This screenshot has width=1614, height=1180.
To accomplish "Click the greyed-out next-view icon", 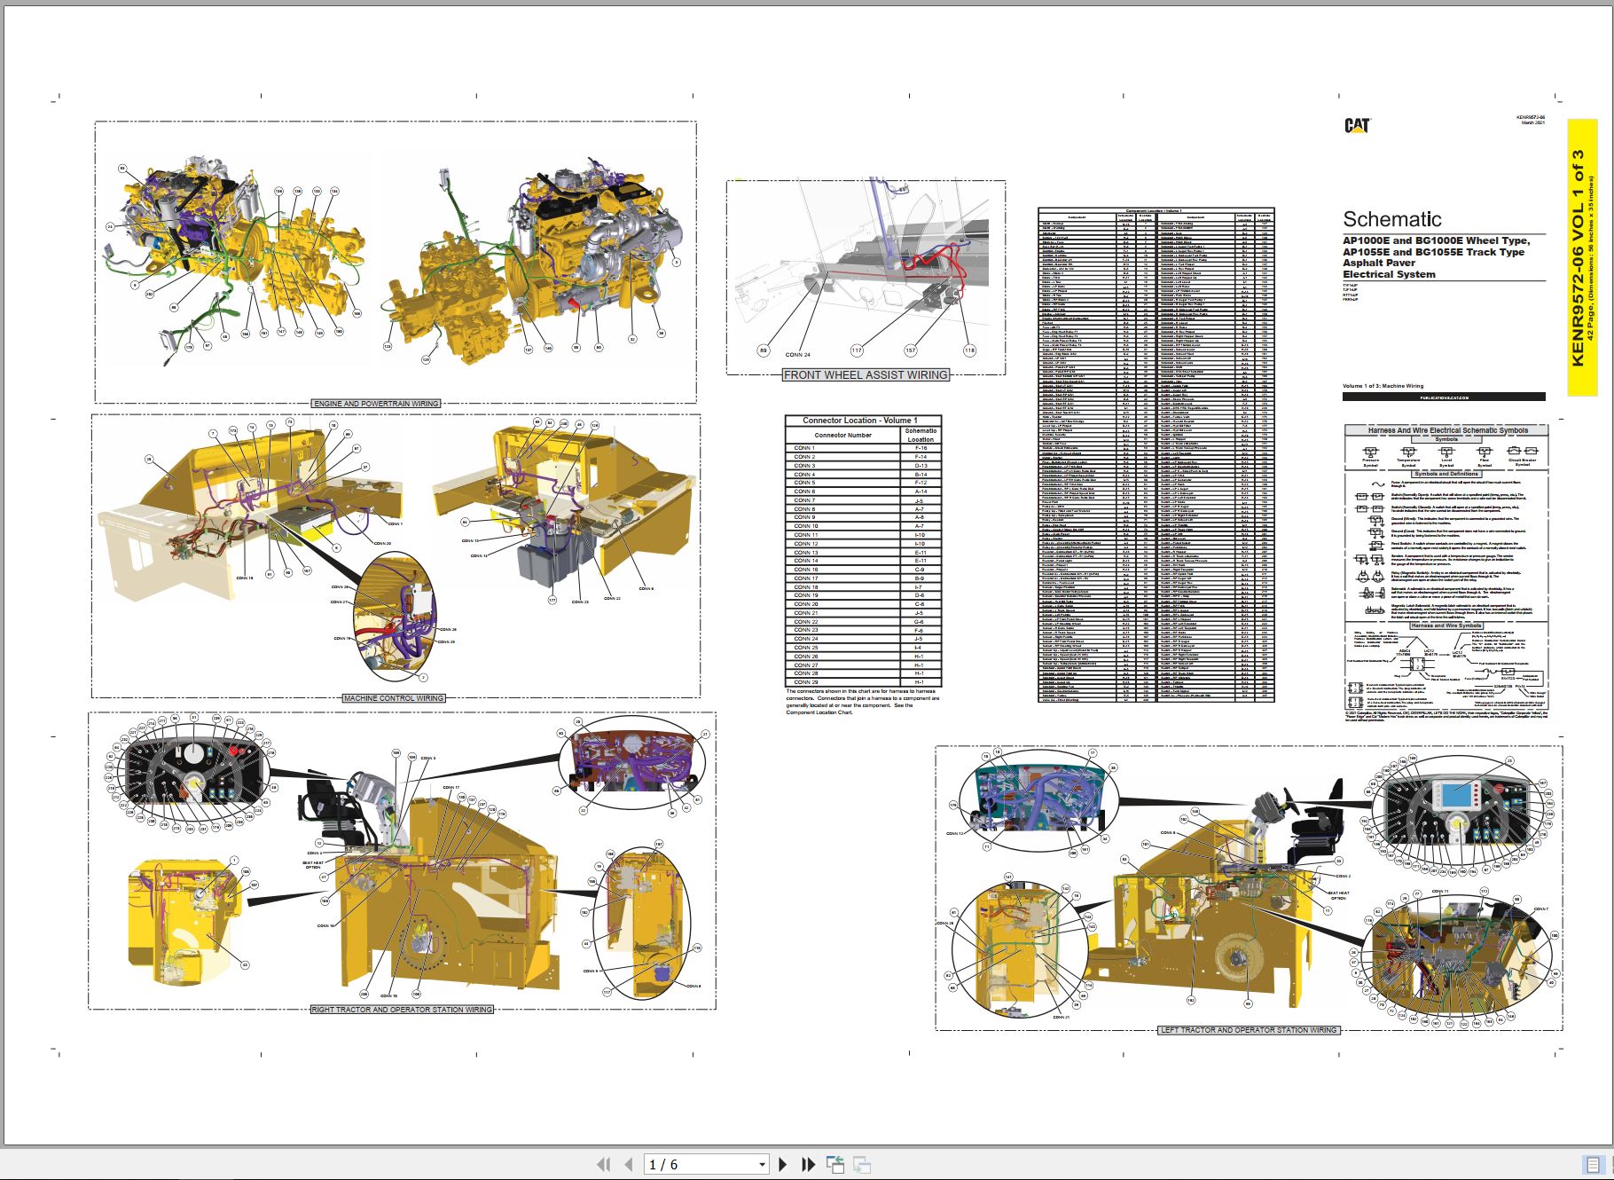I will pyautogui.click(x=861, y=1164).
